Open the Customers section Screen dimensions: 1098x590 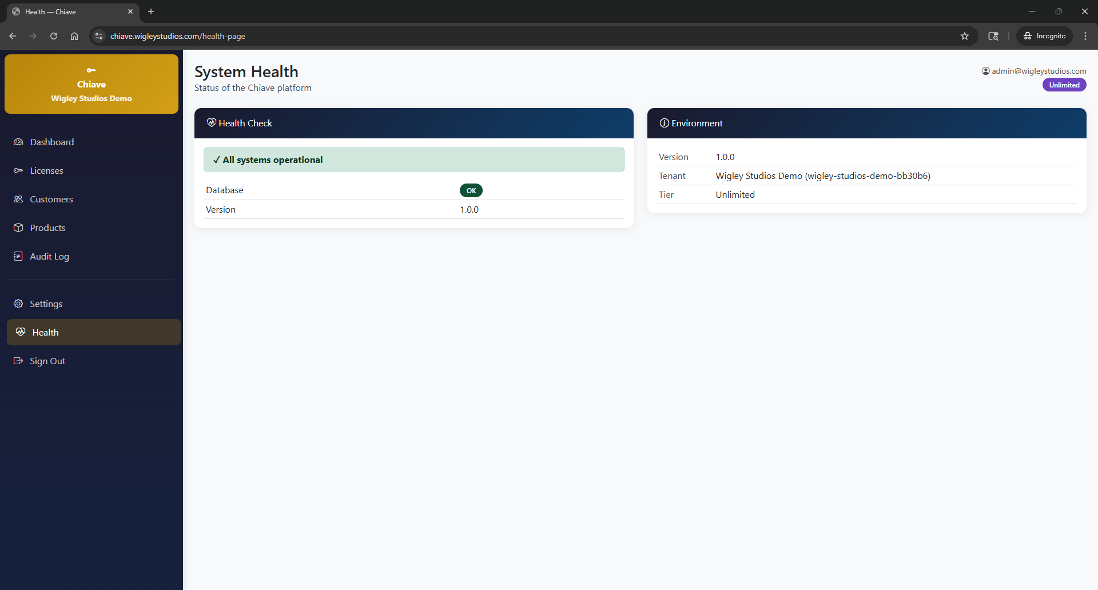click(51, 199)
